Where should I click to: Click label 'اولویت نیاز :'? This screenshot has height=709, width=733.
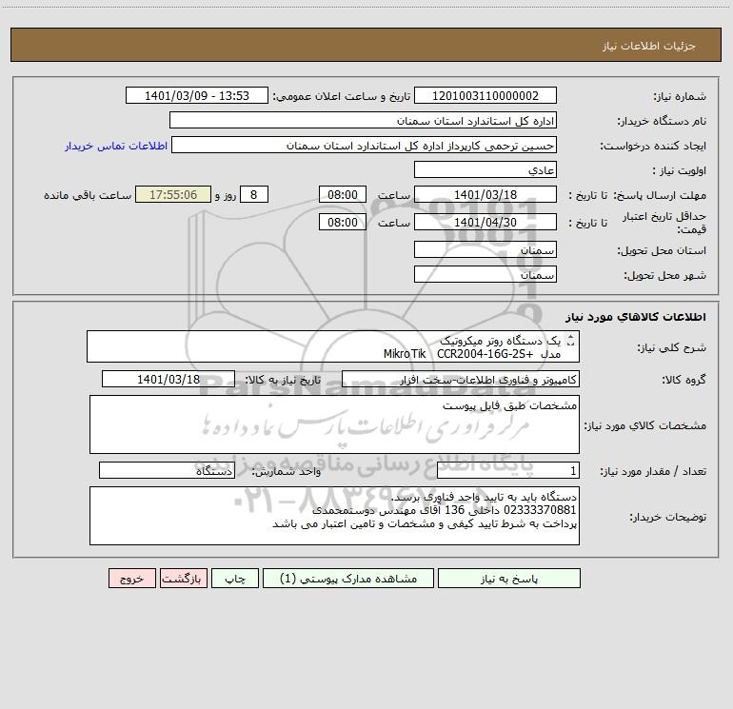tap(680, 170)
